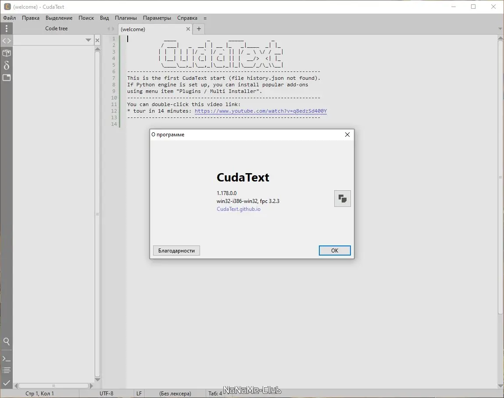504x398 pixels.
Task: Open the sidebar three-dots menu icon
Action: click(7, 28)
